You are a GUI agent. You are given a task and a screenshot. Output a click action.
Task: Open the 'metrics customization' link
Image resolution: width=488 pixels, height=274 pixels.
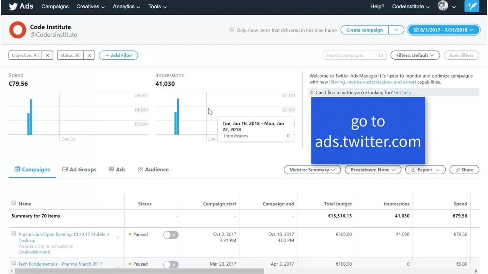tap(369, 82)
